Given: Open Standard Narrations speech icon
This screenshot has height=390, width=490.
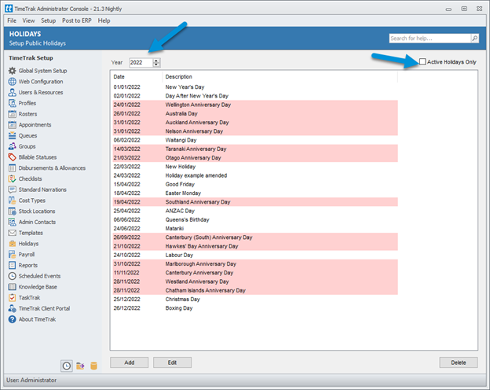Looking at the screenshot, I should [12, 189].
